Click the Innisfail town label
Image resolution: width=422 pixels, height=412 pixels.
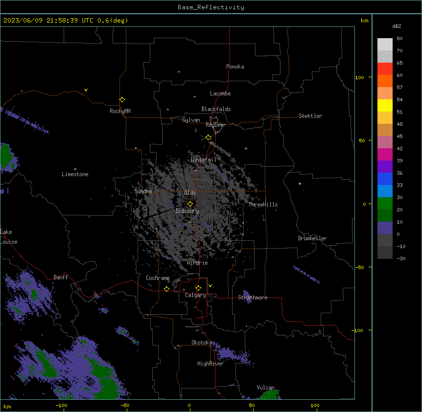point(203,160)
